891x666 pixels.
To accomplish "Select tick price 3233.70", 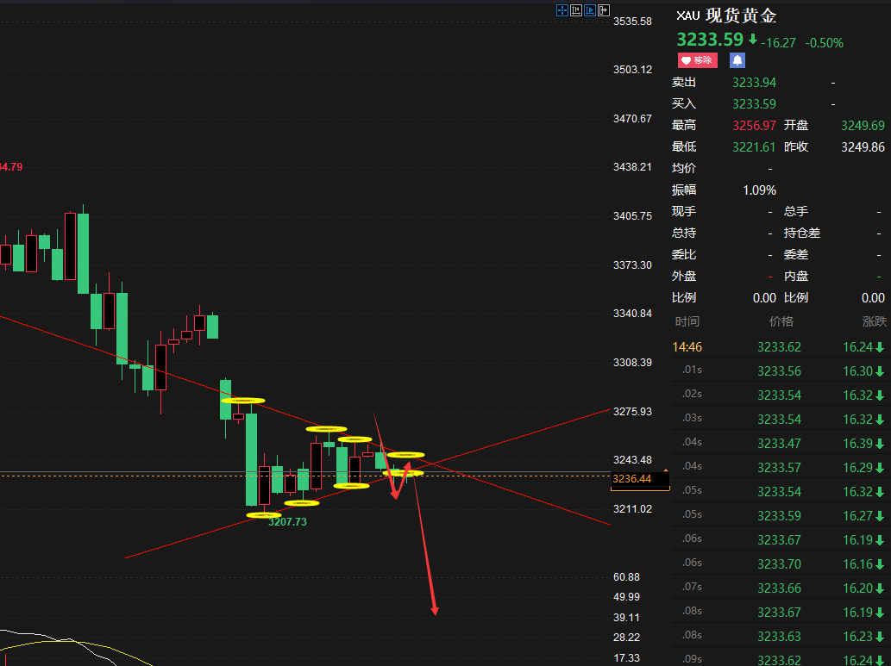I will tap(779, 564).
